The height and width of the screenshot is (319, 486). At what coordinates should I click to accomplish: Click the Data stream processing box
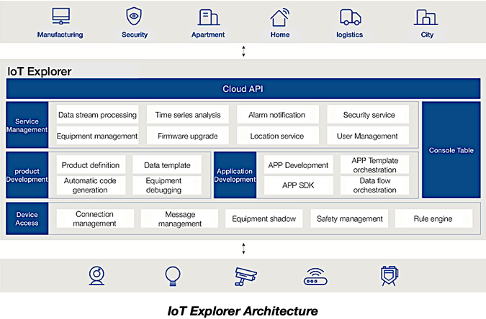pos(97,115)
